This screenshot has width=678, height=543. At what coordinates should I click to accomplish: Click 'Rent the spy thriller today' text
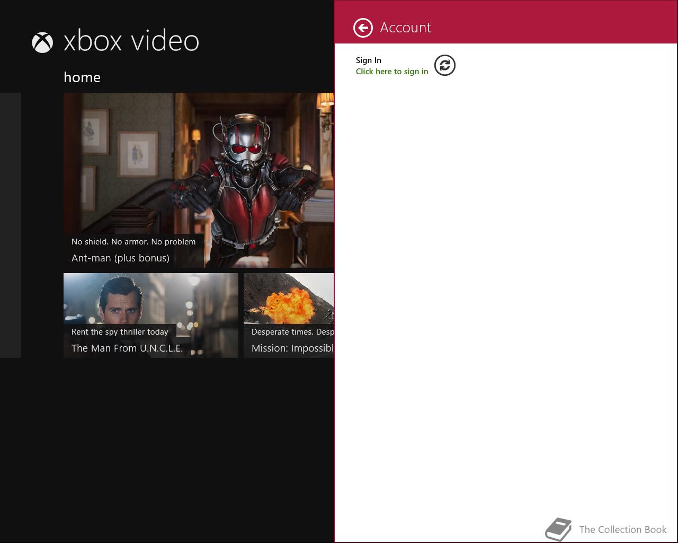120,332
